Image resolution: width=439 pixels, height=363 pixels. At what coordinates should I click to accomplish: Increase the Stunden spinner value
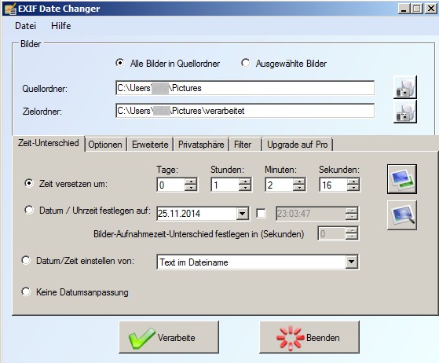[245, 181]
